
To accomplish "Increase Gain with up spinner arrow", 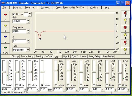I will coord(28,20).
